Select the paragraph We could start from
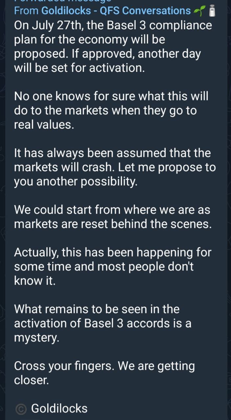Screen dimensions: 231x420 [112, 217]
